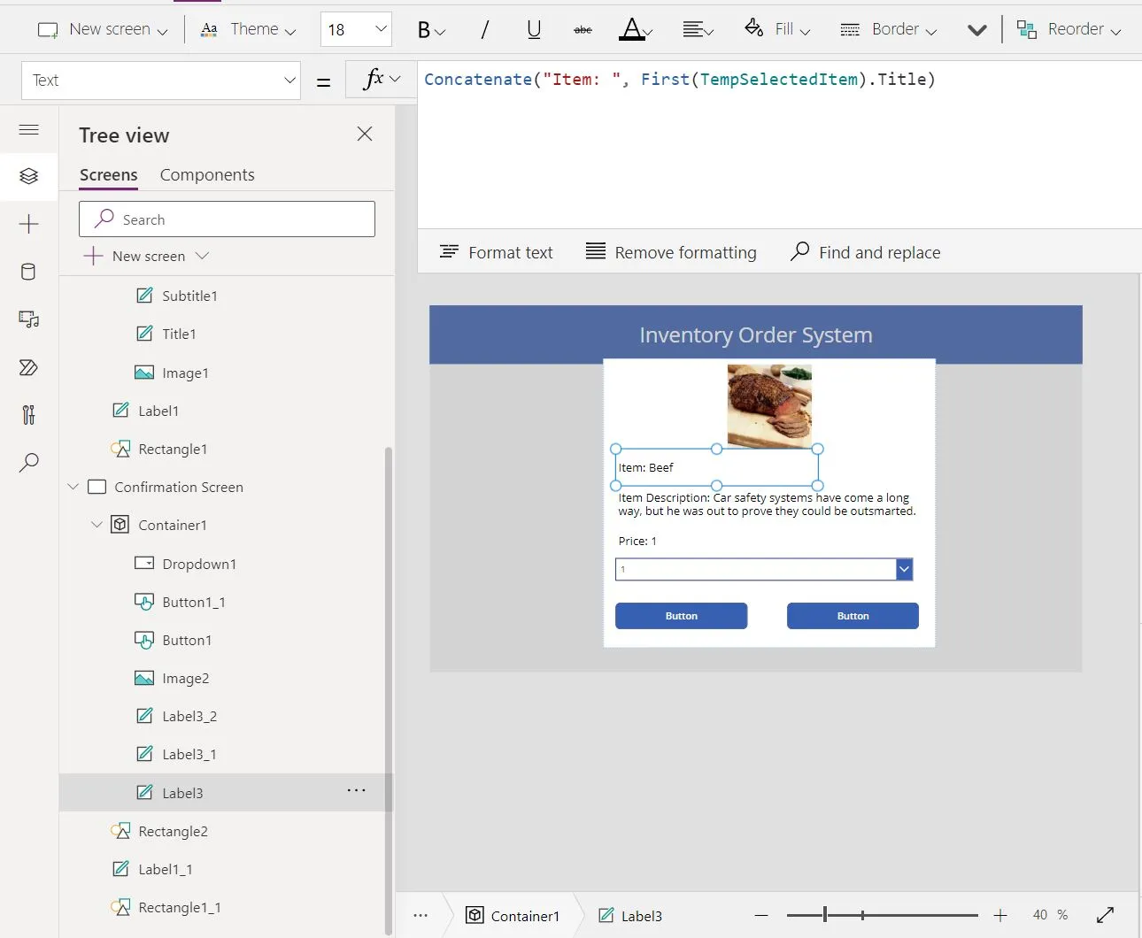Adjust the zoom level slider

tap(825, 915)
